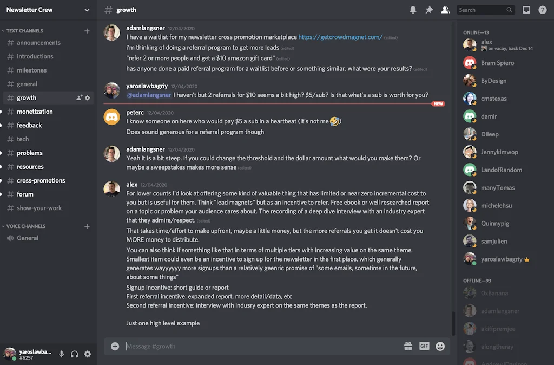Toggle the member list visibility

click(445, 9)
